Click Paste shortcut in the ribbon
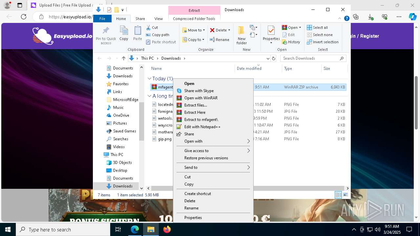Viewport: 420px width, 236px height. [x=161, y=42]
